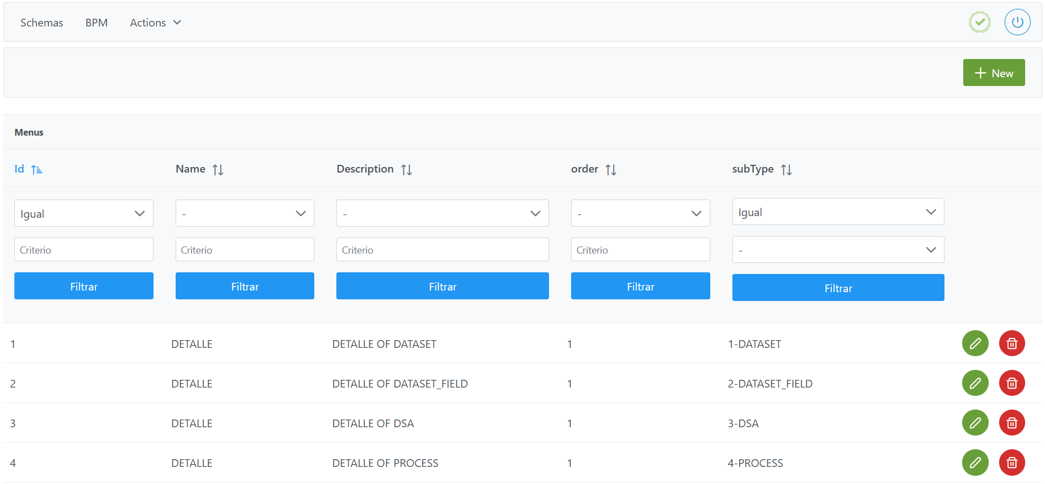Screen dimensions: 1045x484
Task: Click the power logout icon
Action: (x=1017, y=23)
